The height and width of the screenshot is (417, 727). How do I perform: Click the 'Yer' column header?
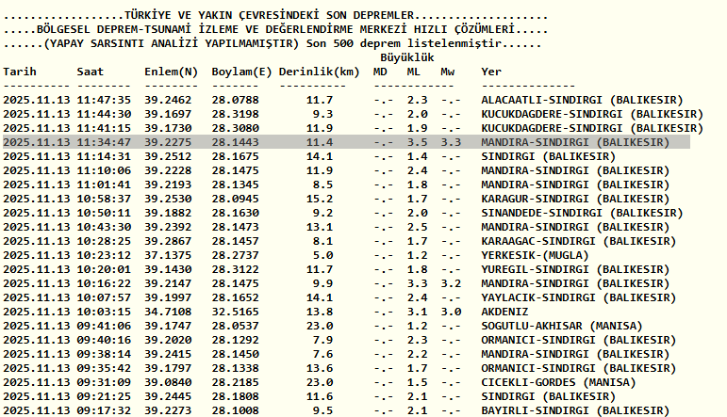491,72
